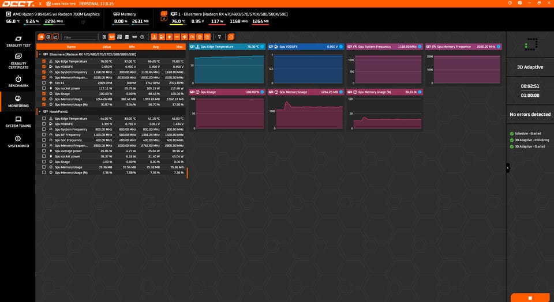This screenshot has height=302, width=554.
Task: Uncheck Ellesmere Gpu Edge Temperature checkbox
Action: click(44, 62)
